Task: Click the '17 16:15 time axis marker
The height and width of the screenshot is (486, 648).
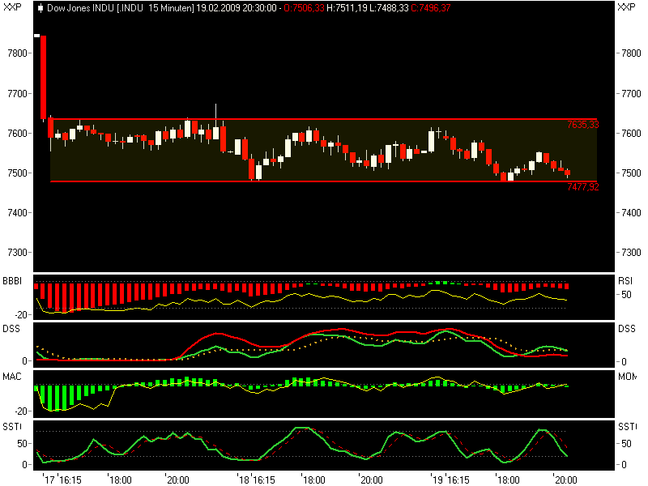Action: (x=62, y=480)
